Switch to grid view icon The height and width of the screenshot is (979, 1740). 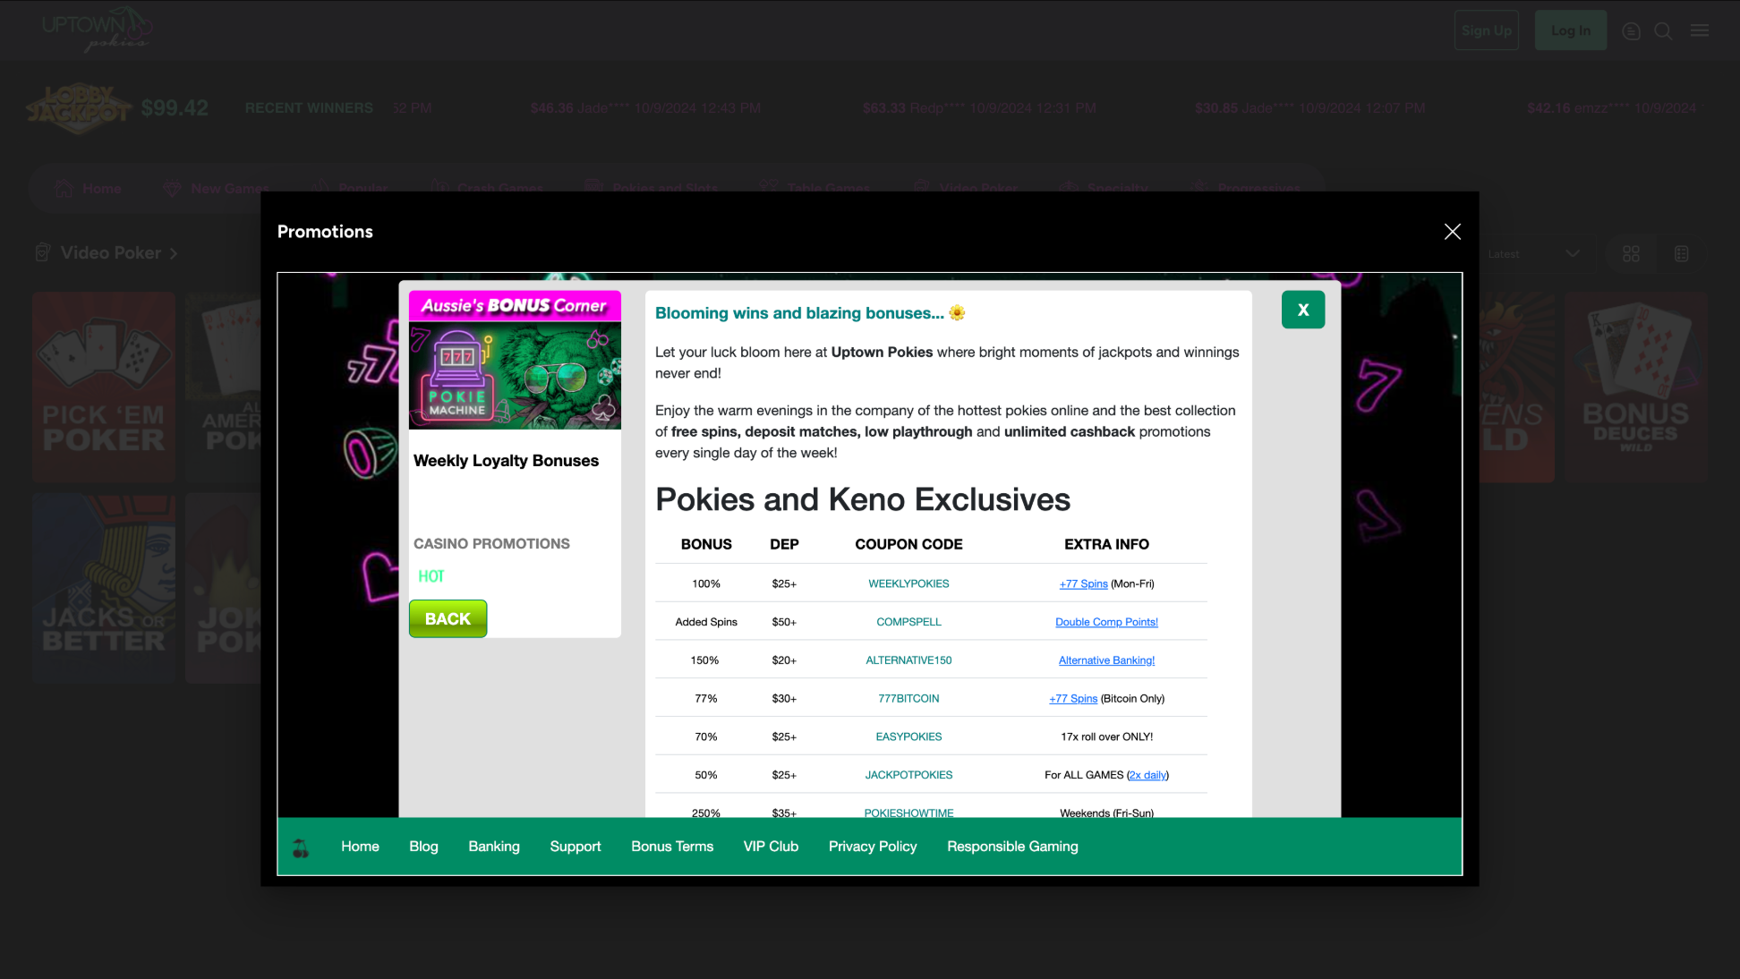click(x=1631, y=254)
